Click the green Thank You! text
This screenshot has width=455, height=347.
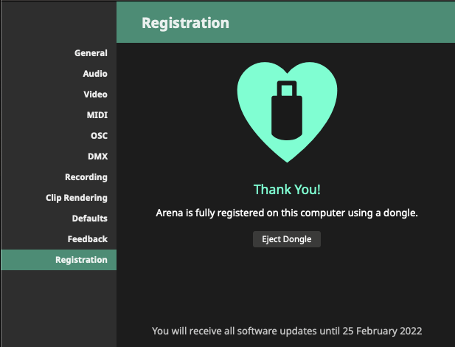(287, 190)
